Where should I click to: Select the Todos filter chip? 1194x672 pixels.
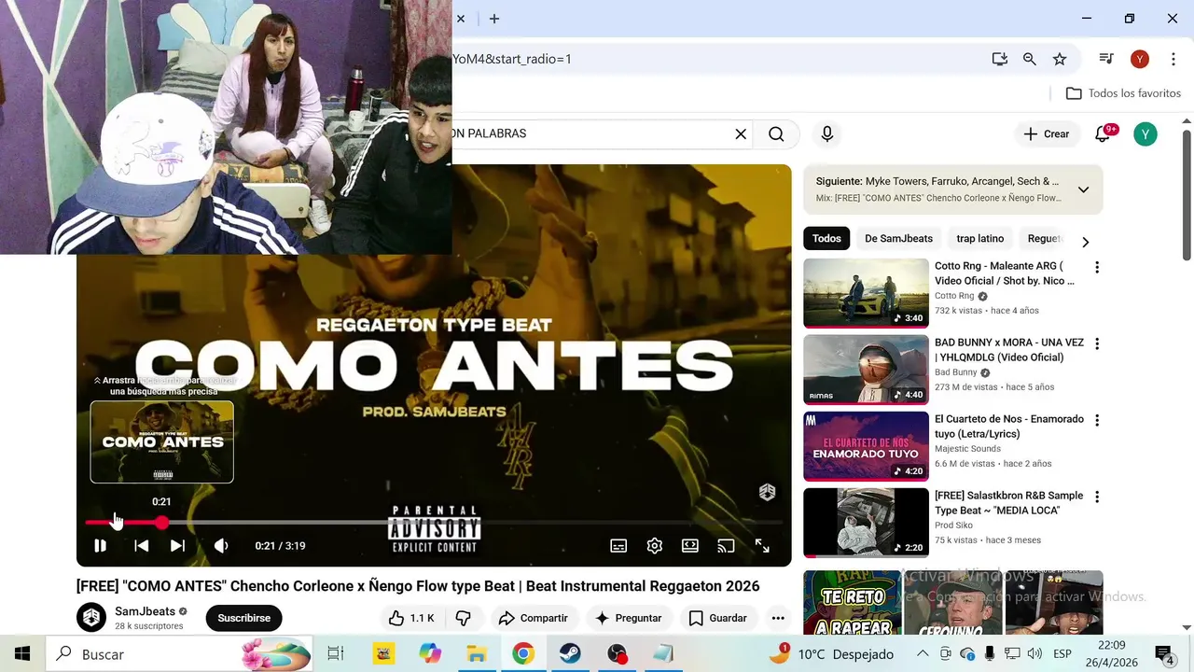pos(826,239)
